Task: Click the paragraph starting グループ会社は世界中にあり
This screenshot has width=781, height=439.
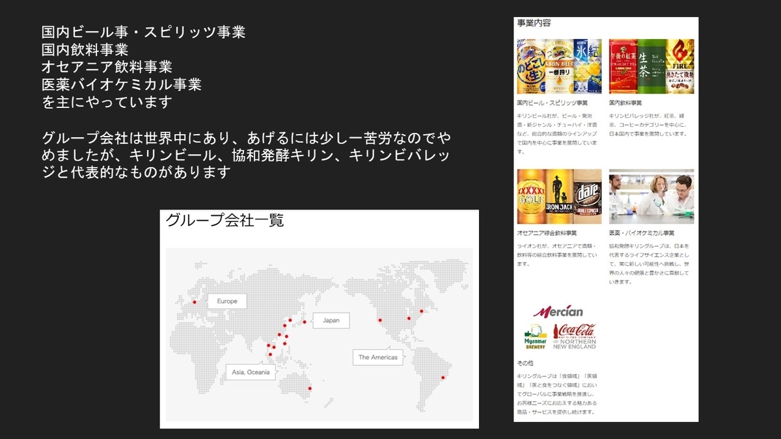Action: click(x=246, y=155)
